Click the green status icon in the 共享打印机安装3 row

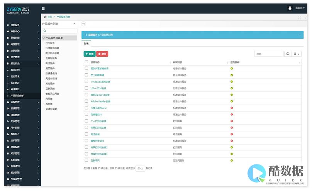[x=232, y=154]
